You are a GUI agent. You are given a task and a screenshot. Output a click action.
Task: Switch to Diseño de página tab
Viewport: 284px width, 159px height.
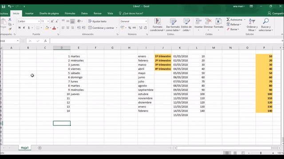click(49, 13)
